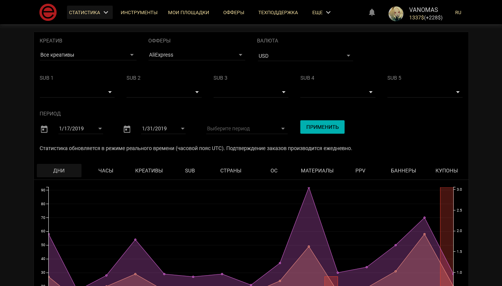Click the Vanomas user avatar
This screenshot has width=502, height=286.
point(396,14)
